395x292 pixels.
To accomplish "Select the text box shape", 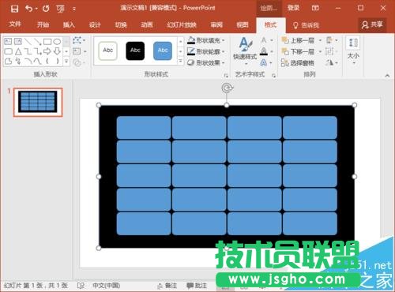I will point(8,41).
